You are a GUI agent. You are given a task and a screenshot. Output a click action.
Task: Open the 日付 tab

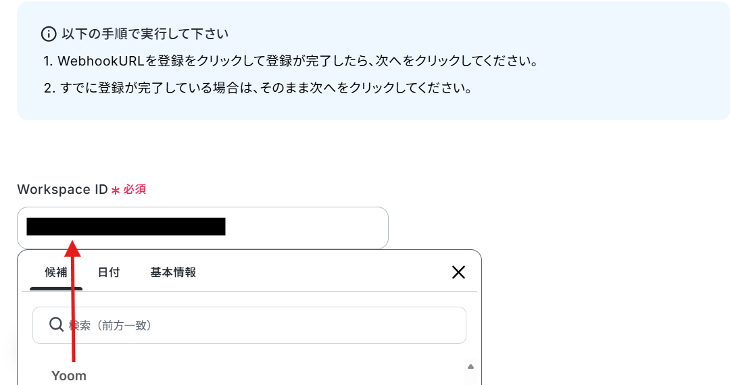tap(108, 272)
